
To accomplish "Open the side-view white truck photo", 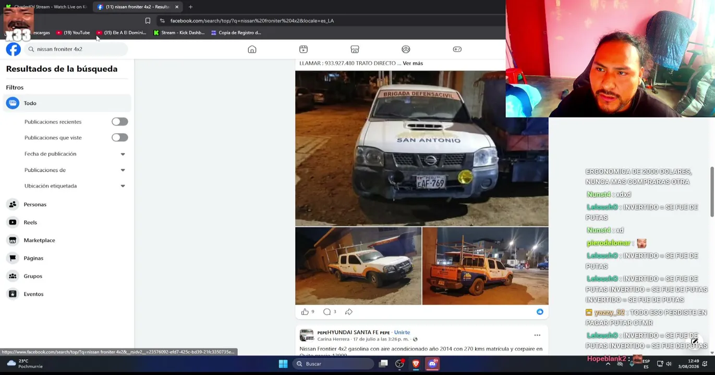I will pyautogui.click(x=358, y=266).
